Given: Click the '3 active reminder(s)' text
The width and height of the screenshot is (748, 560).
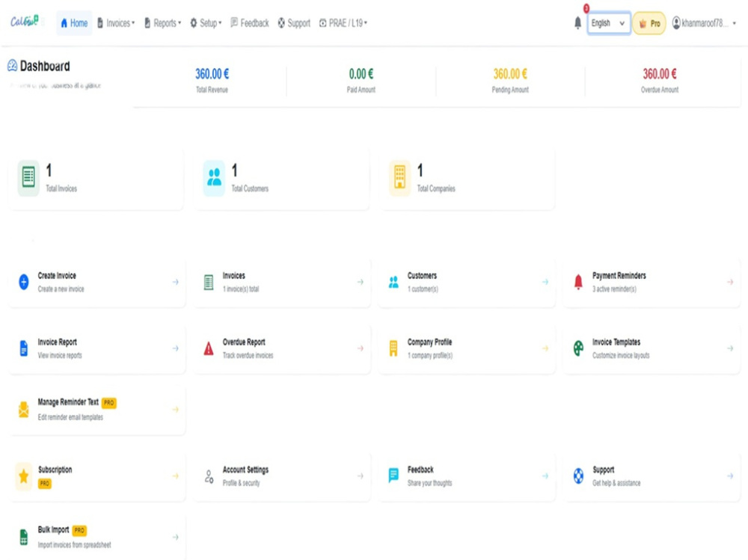Looking at the screenshot, I should pyautogui.click(x=614, y=289).
